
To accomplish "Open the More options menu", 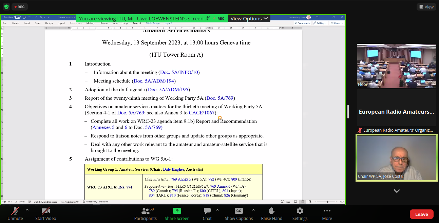I will tap(327, 214).
